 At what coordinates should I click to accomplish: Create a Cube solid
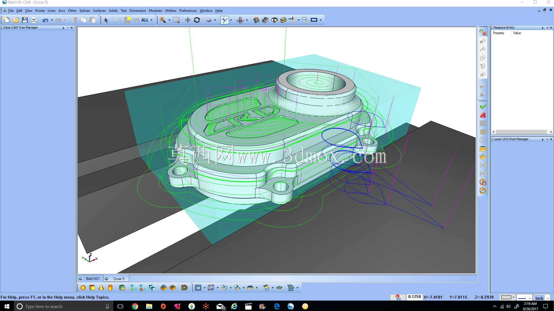click(x=92, y=288)
